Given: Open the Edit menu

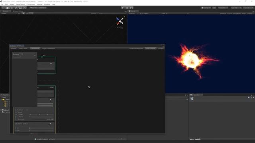Looking at the screenshot, I should (6, 4).
